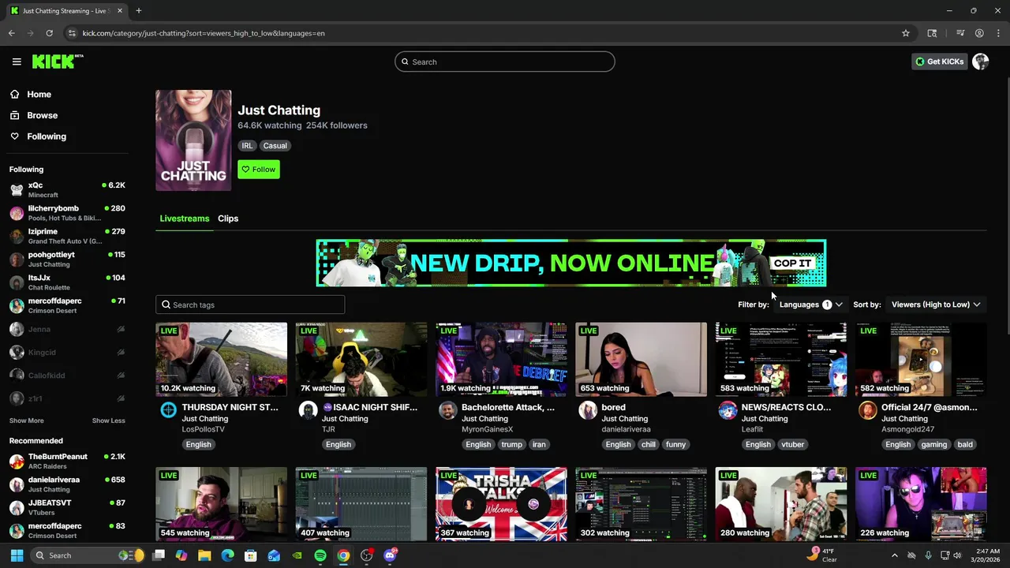Click Offline Jenna channel in sidebar

point(67,329)
